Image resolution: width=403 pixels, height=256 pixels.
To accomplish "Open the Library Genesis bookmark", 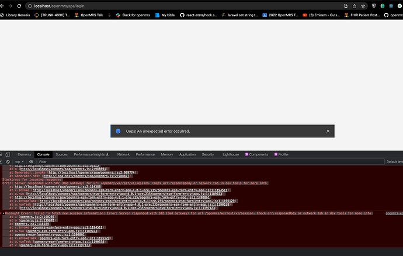I will (x=15, y=15).
